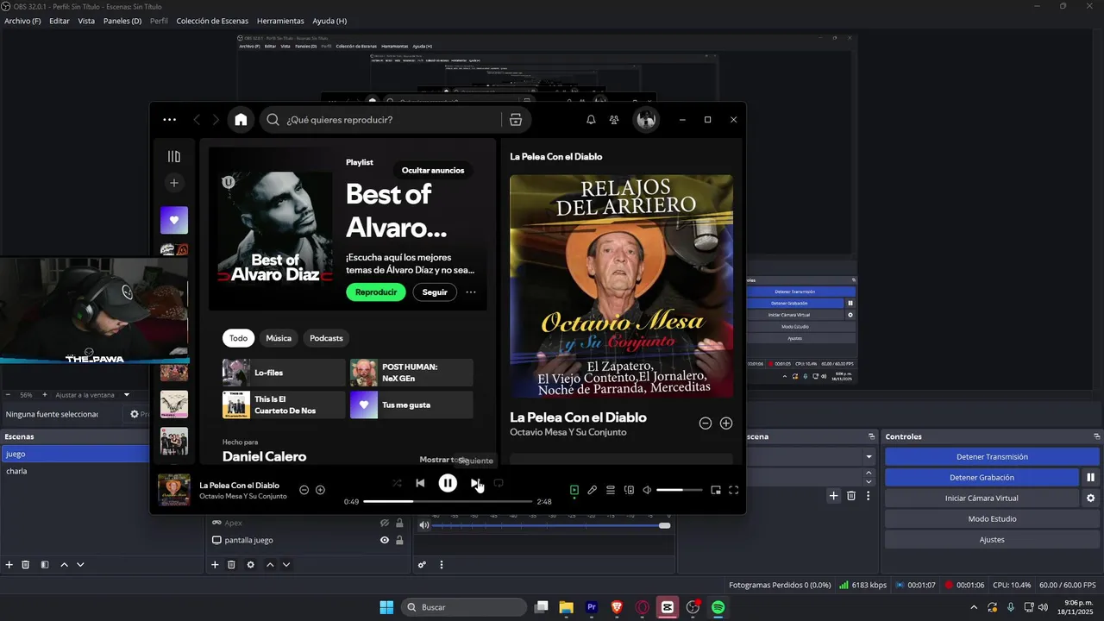This screenshot has width=1104, height=621.
Task: Open Spotify connect to device
Action: click(x=629, y=490)
